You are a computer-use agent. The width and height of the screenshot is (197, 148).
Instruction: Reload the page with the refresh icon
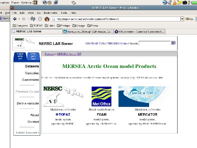(x=33, y=19)
